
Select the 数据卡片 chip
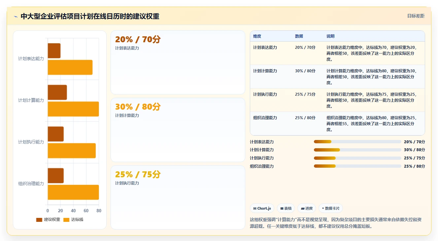331,208
